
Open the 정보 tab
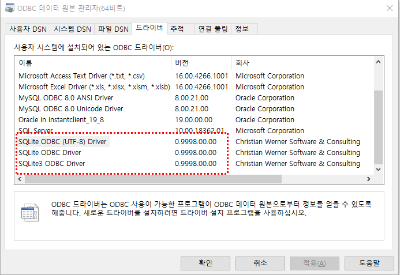click(x=244, y=29)
